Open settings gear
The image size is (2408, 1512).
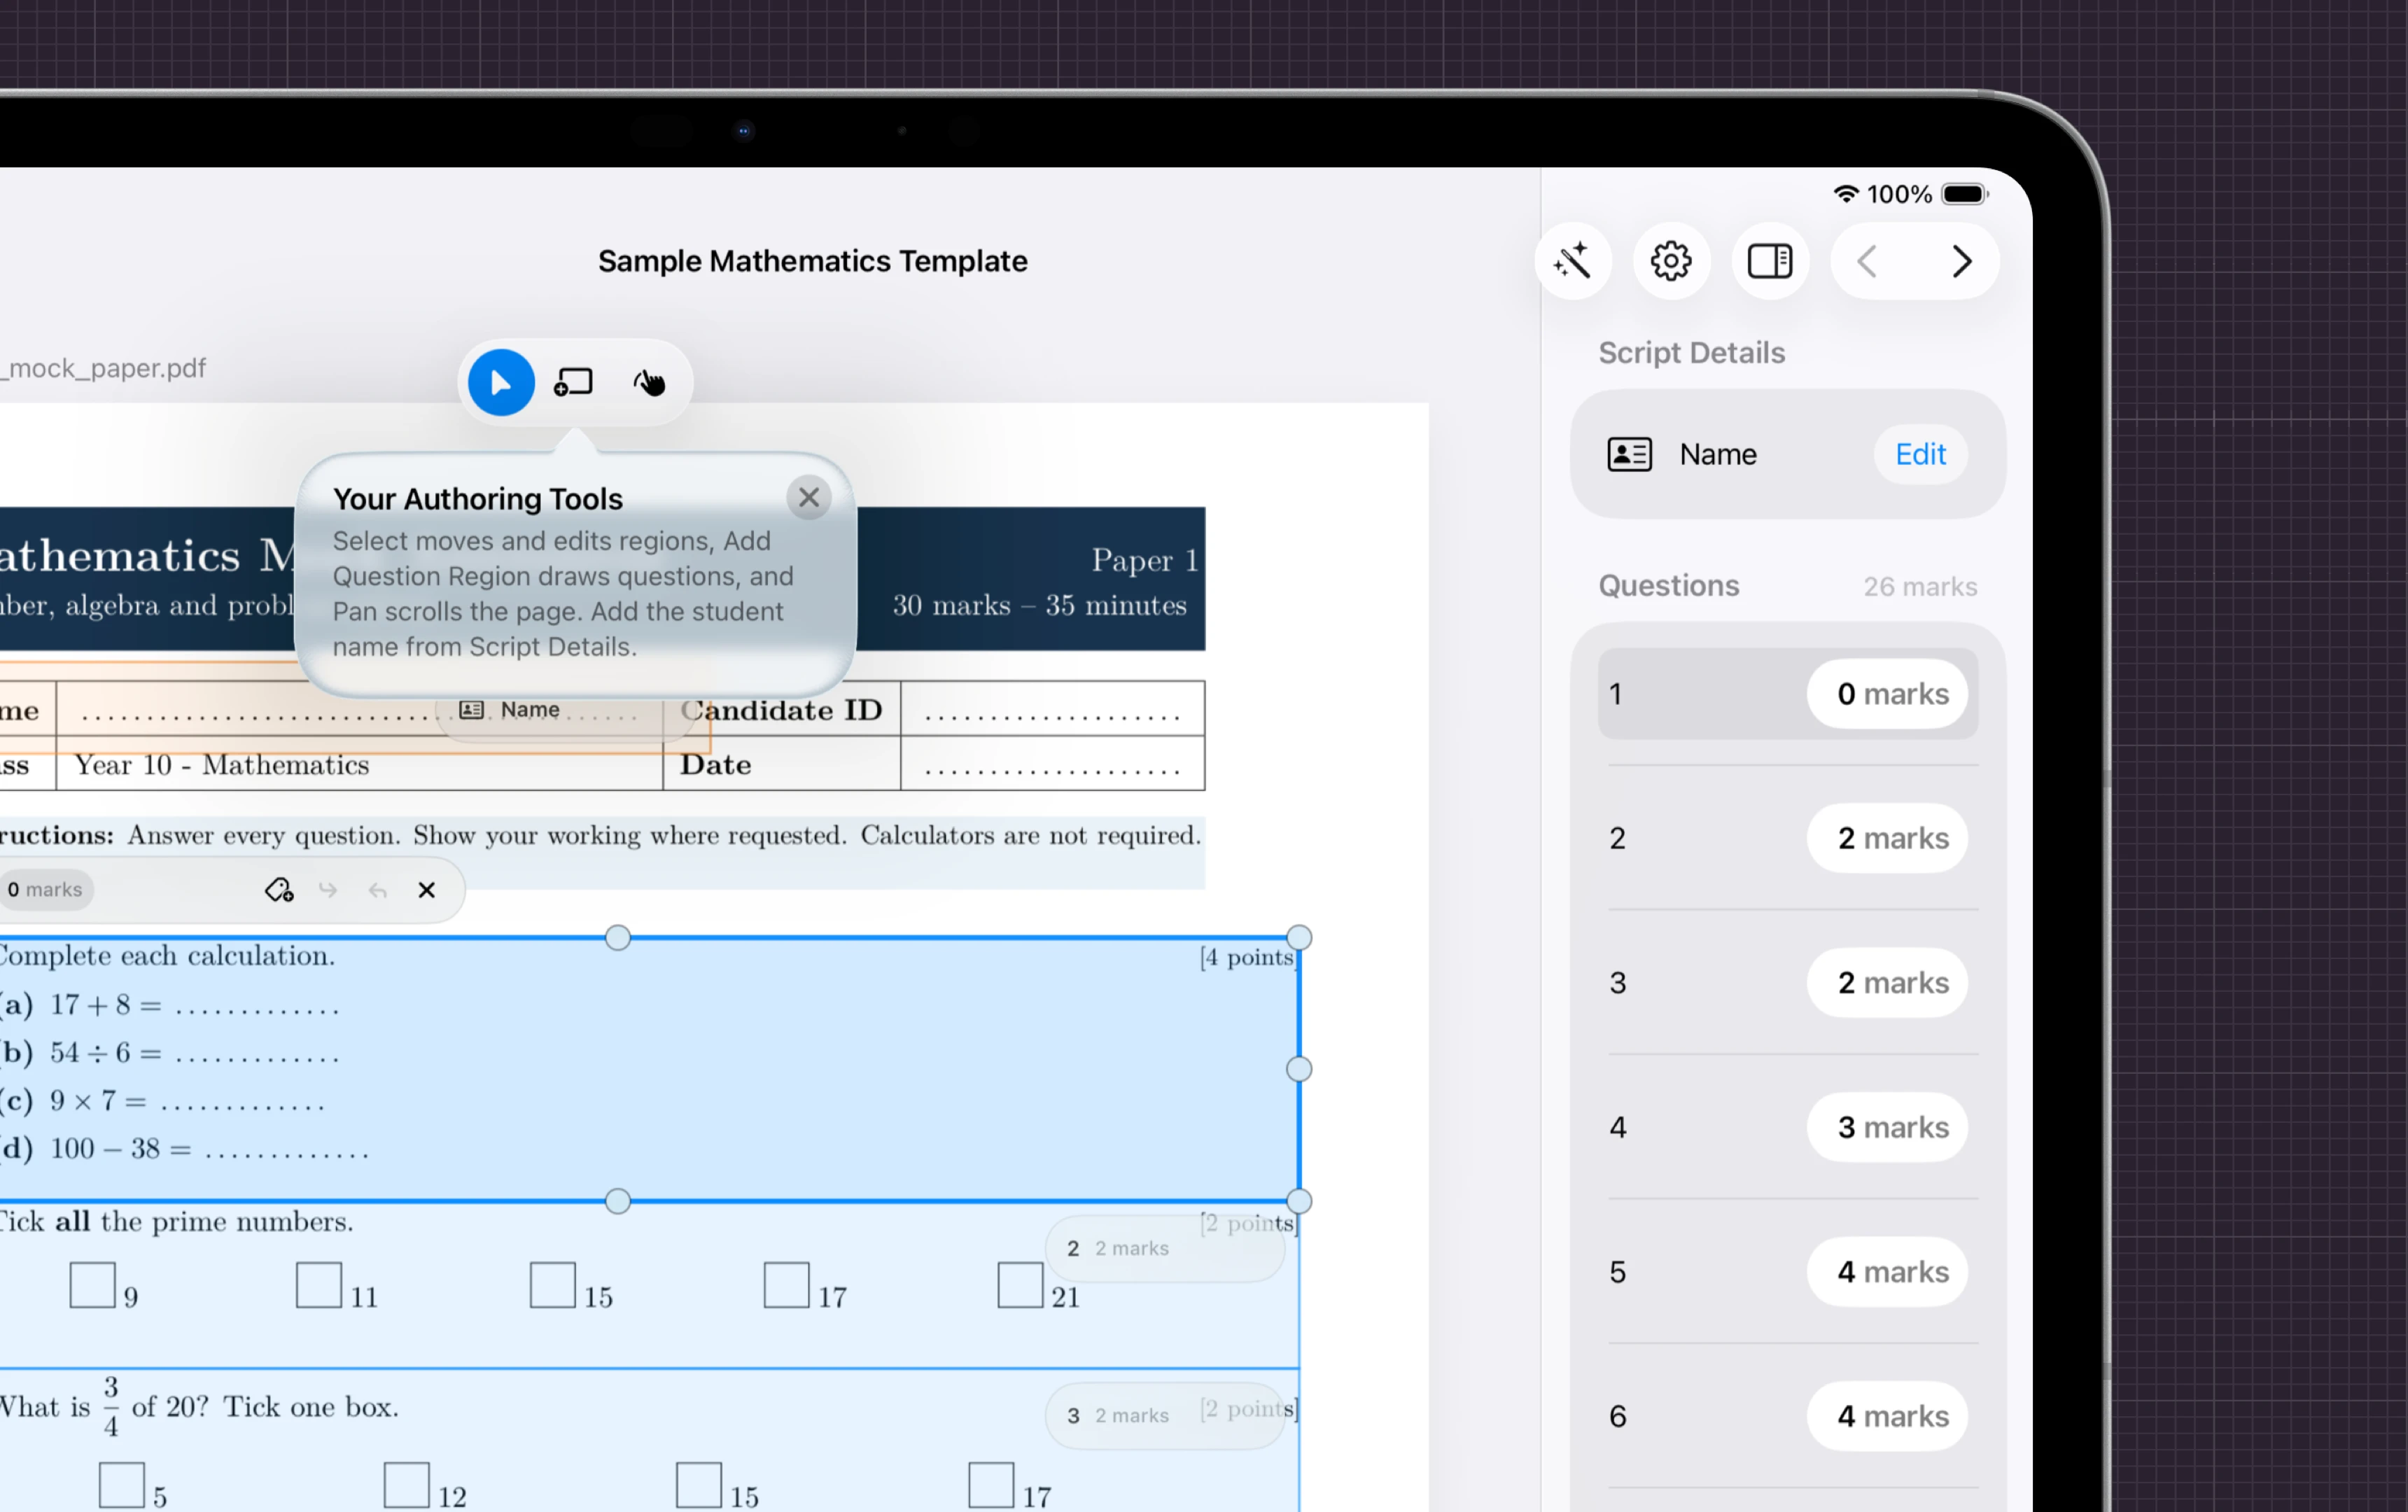[1671, 262]
